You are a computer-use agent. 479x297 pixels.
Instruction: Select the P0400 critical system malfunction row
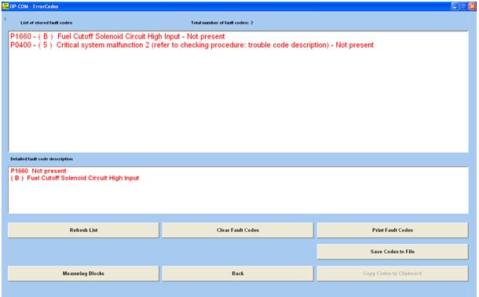(x=192, y=45)
